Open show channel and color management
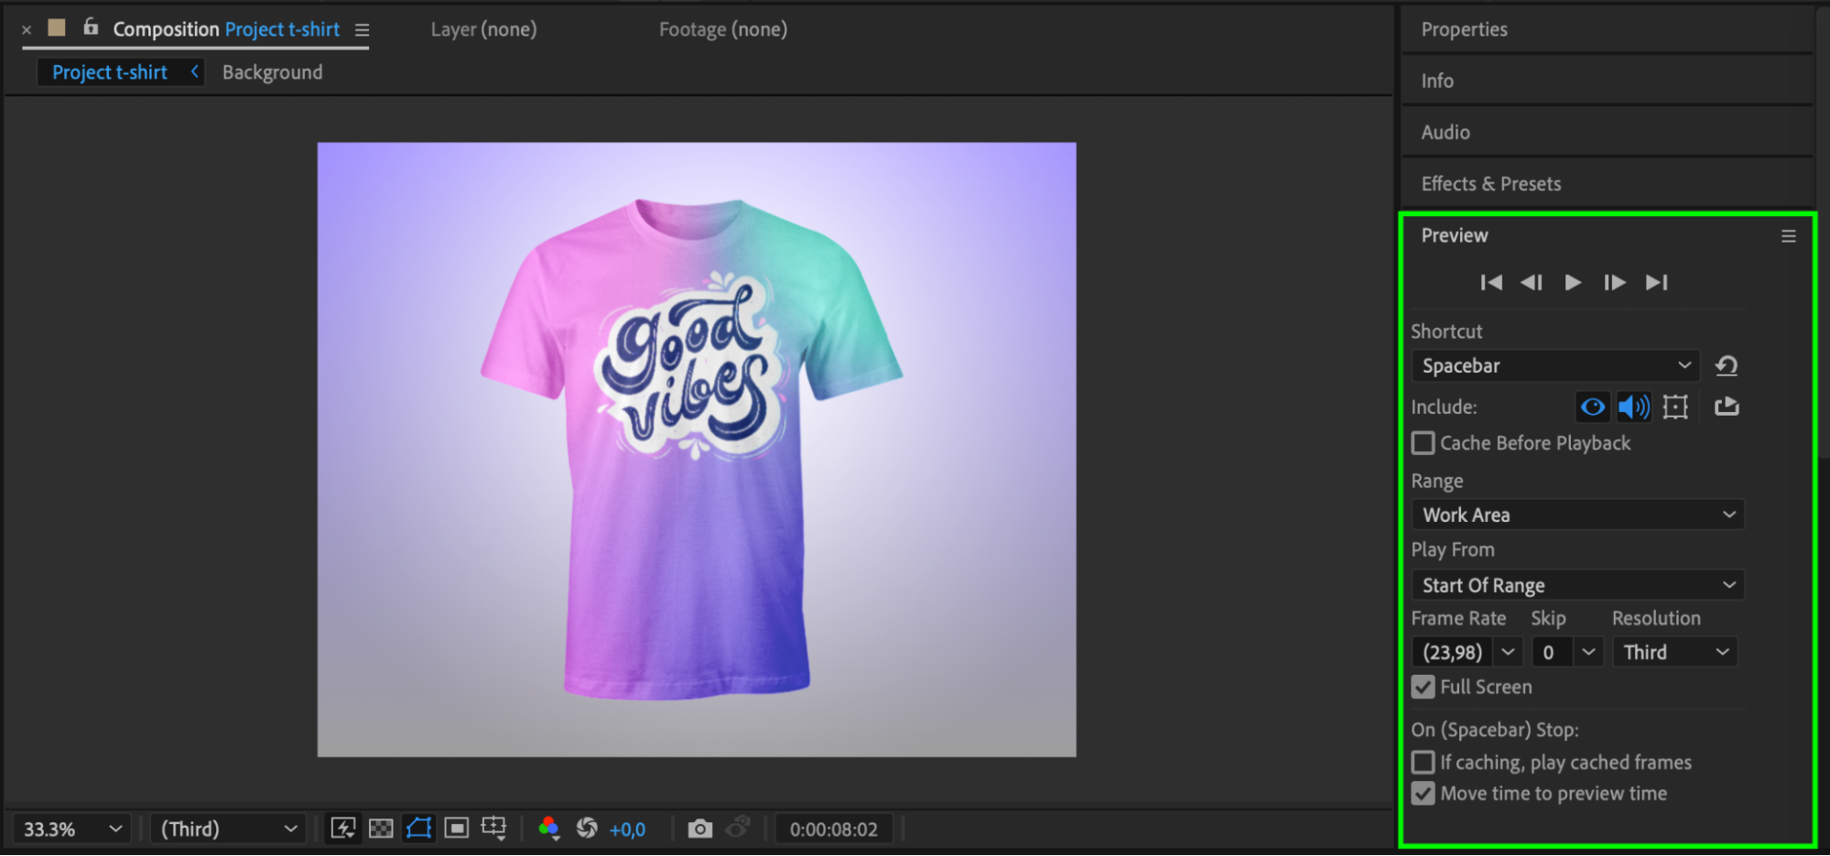The image size is (1830, 856). tap(548, 829)
